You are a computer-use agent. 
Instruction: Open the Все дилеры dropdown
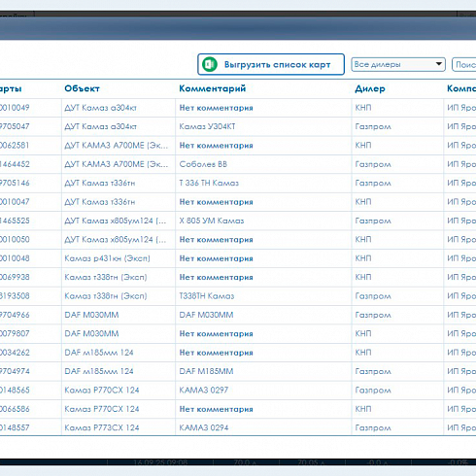tap(398, 64)
